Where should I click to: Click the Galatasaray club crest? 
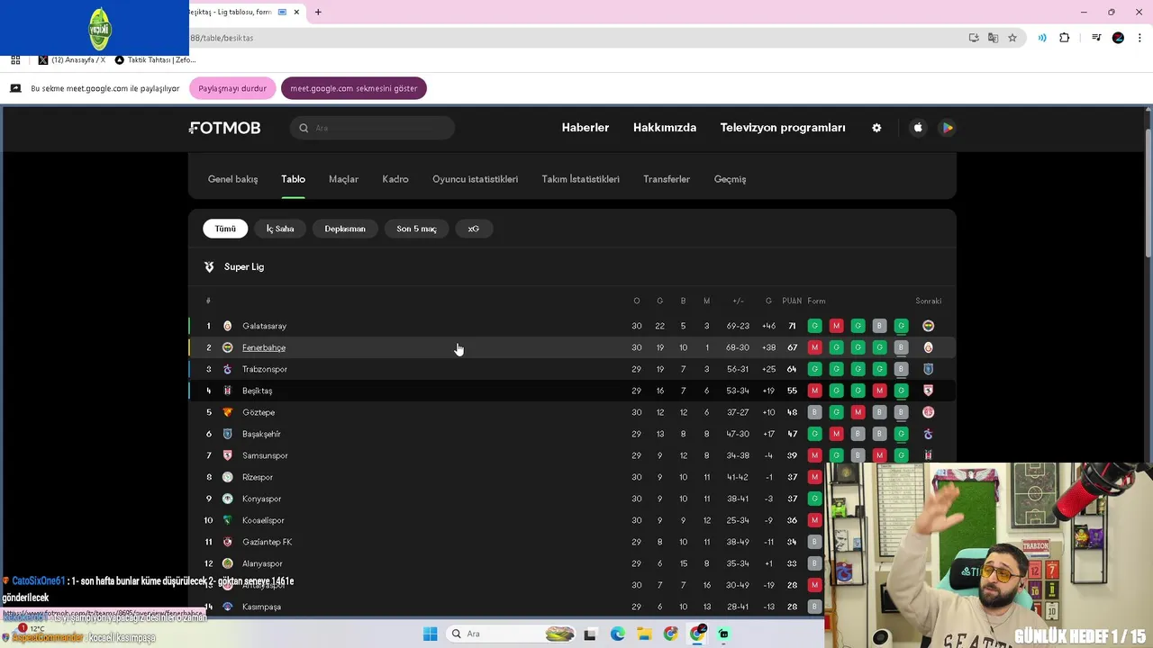(x=227, y=326)
